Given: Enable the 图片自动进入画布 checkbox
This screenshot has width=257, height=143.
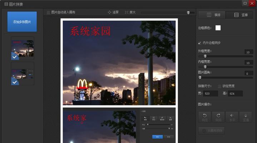Looking at the screenshot, I should point(48,13).
